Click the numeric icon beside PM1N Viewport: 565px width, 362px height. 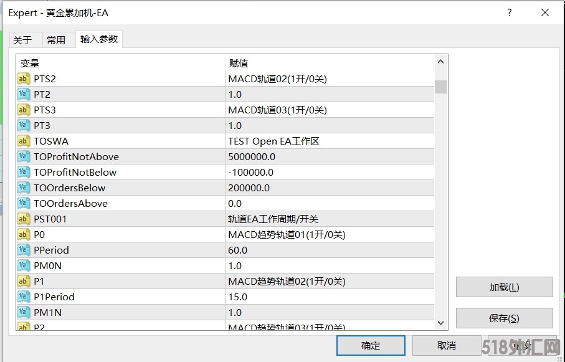(x=24, y=313)
